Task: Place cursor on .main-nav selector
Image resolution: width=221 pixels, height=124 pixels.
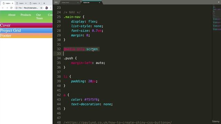Action: tap(72, 17)
